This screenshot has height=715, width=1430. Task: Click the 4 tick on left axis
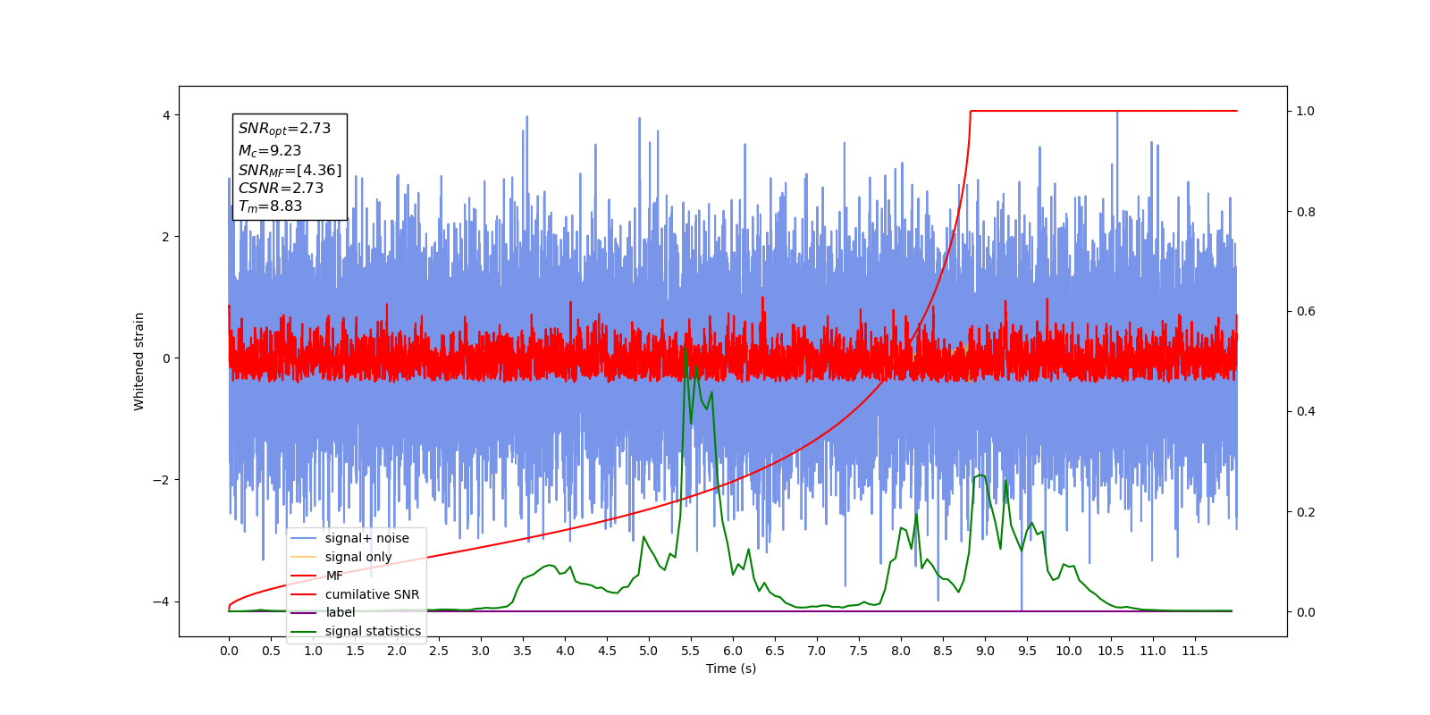[x=166, y=115]
